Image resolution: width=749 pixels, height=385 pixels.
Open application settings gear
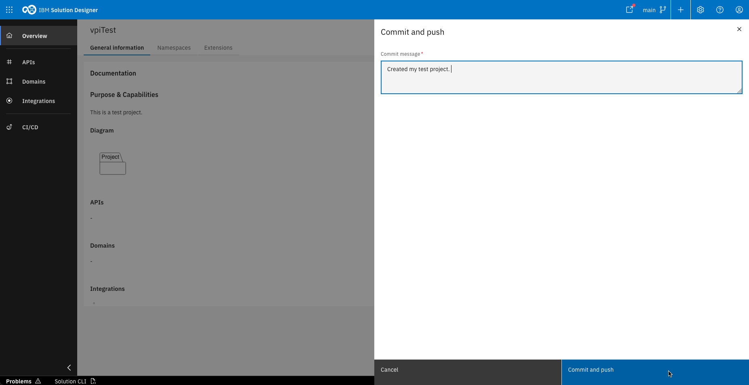(700, 10)
